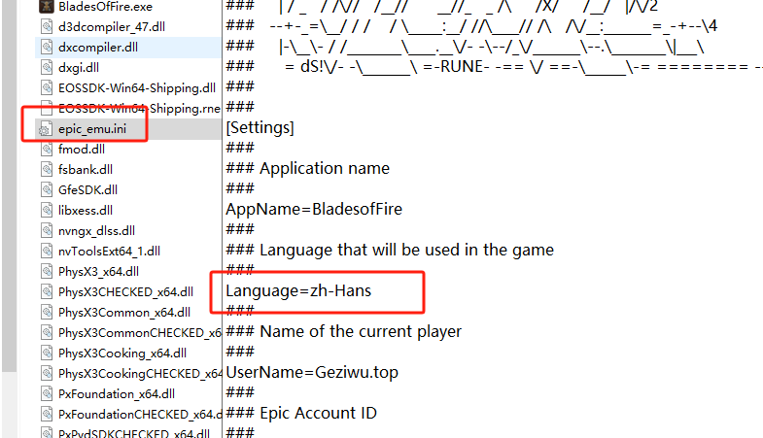763x438 pixels.
Task: Select dxgi.dll in the list
Action: pyautogui.click(x=79, y=68)
